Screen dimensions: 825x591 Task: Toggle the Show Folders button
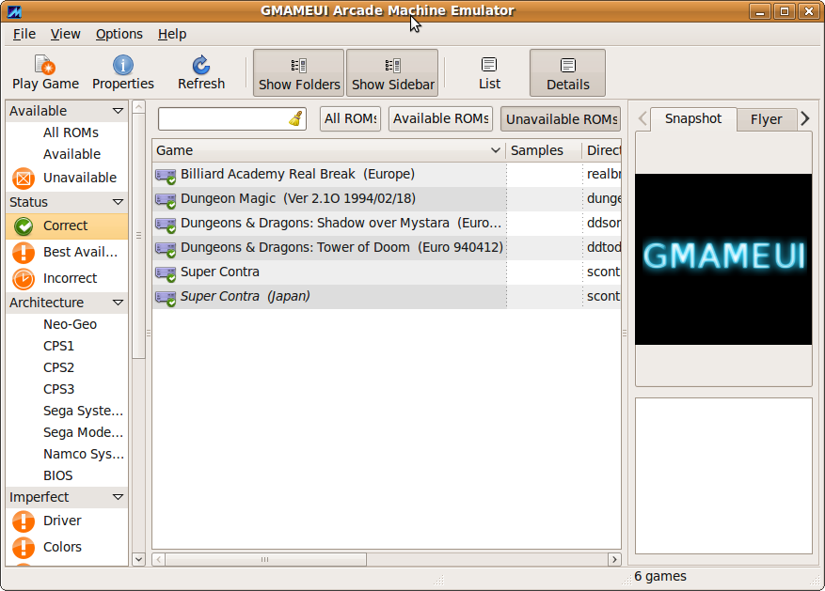[x=299, y=73]
